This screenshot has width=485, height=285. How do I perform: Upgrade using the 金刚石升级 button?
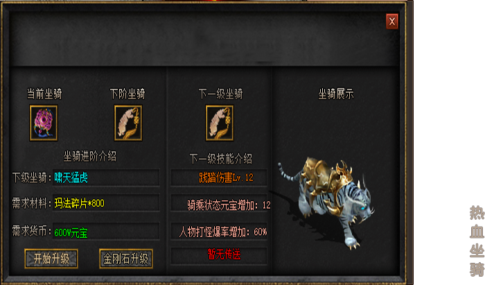(x=126, y=259)
